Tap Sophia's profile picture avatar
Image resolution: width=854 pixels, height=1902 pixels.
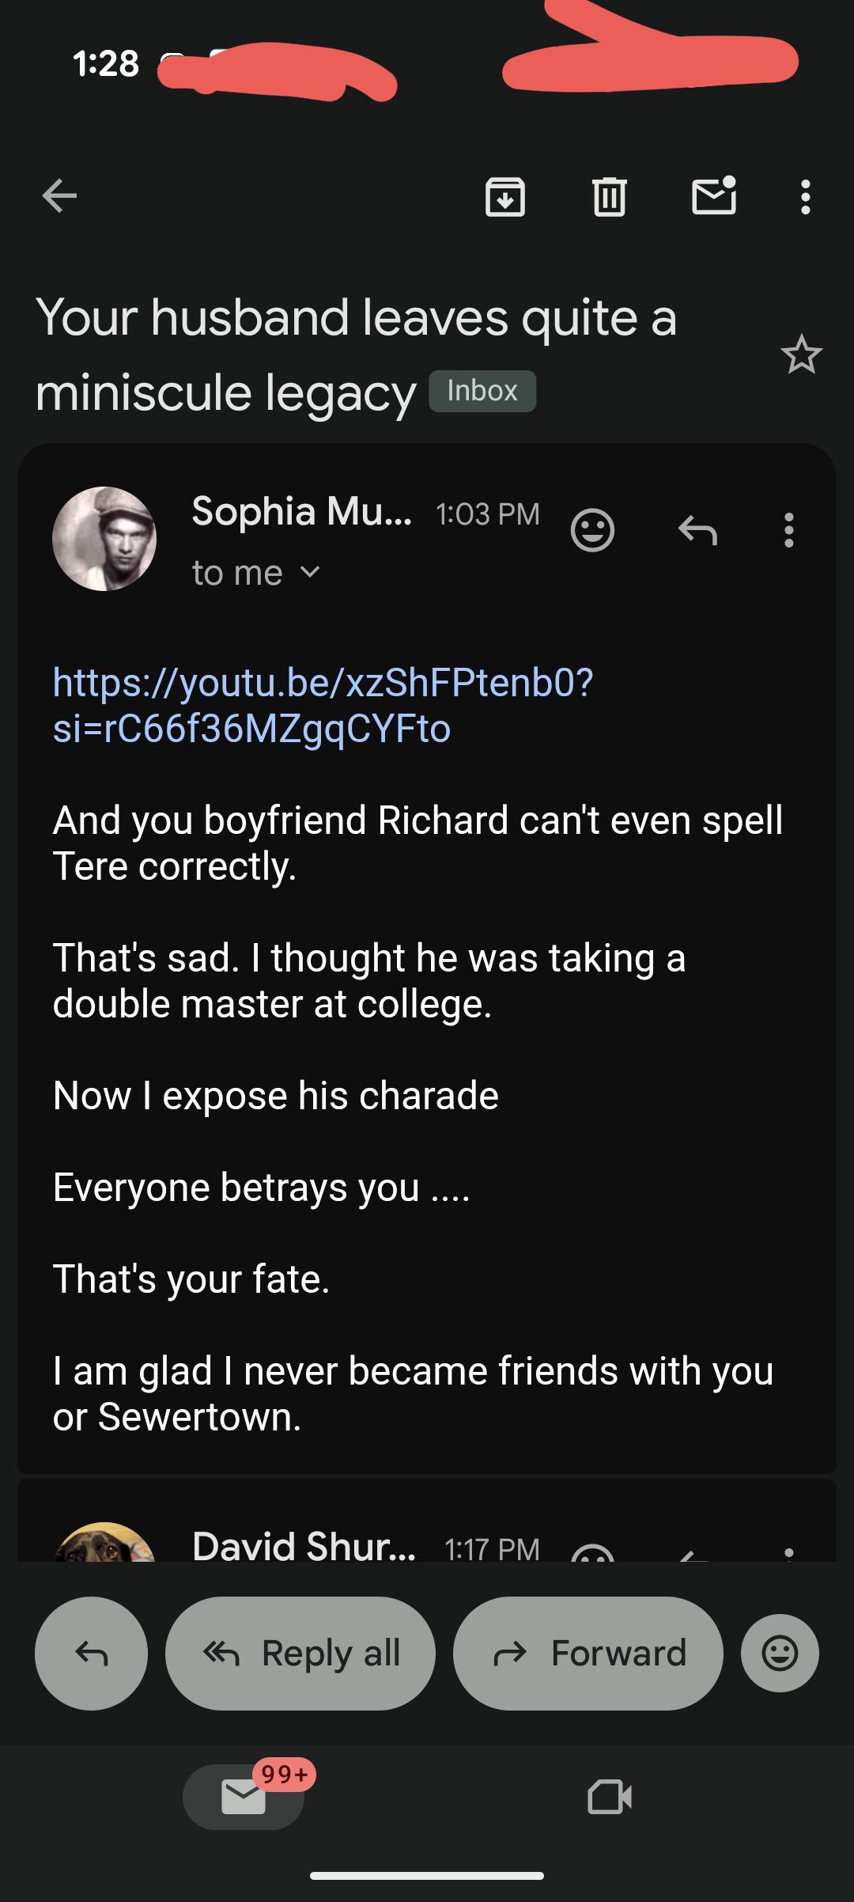point(104,539)
